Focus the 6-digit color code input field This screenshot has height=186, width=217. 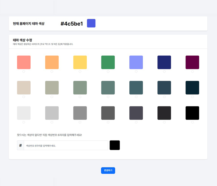pyautogui.click(x=66, y=145)
